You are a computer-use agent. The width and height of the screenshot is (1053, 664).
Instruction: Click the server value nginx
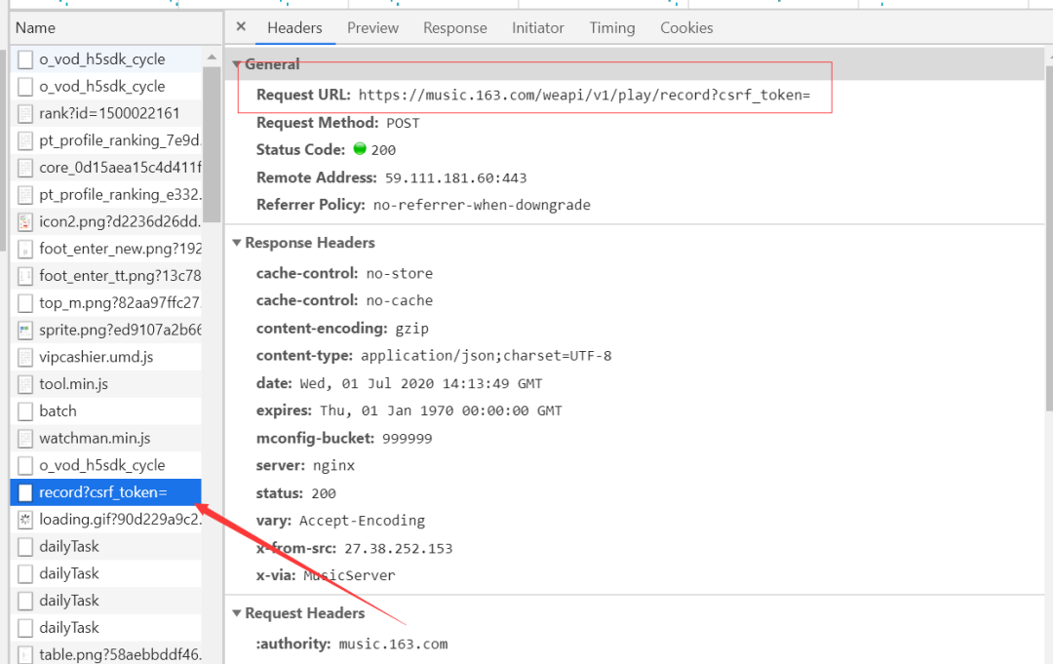[333, 466]
